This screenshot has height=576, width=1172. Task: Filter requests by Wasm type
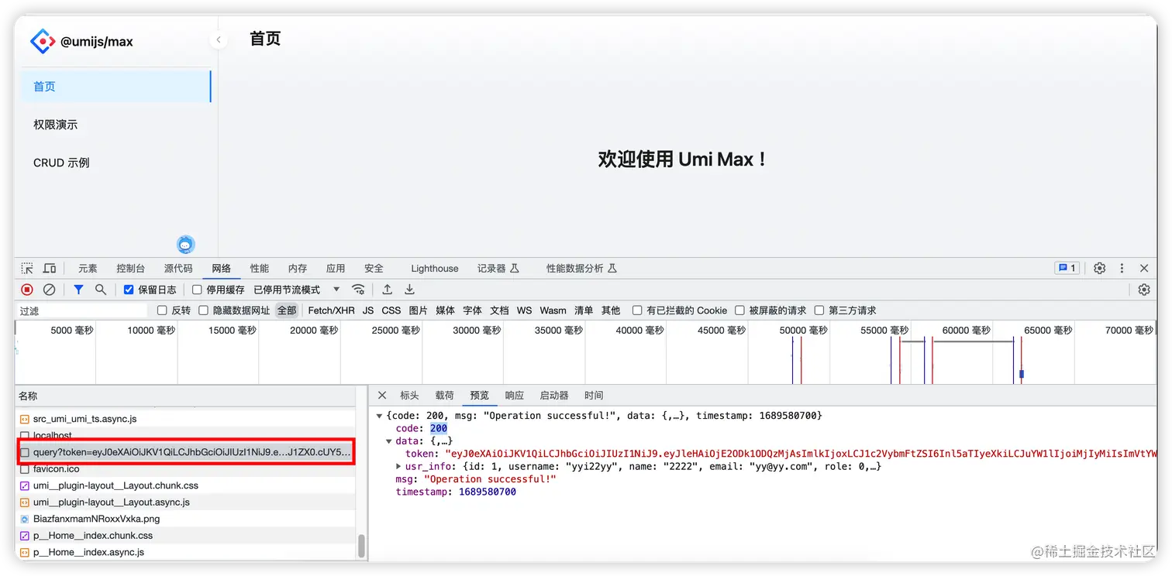(x=553, y=310)
